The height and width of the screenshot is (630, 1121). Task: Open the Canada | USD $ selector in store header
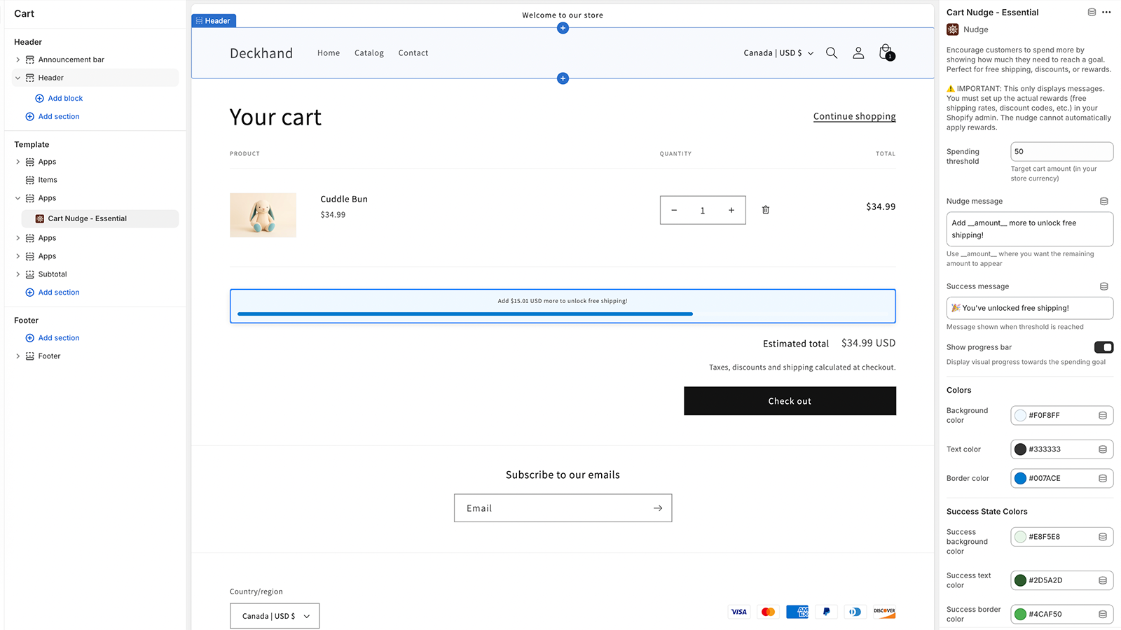[778, 53]
